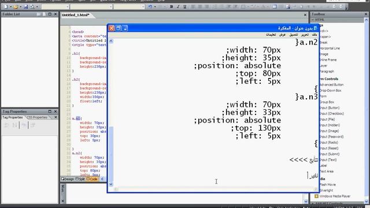Viewport: 370px width, 208px height.
Task: Click the Toolbox scroll up arrow
Action: click(x=366, y=20)
